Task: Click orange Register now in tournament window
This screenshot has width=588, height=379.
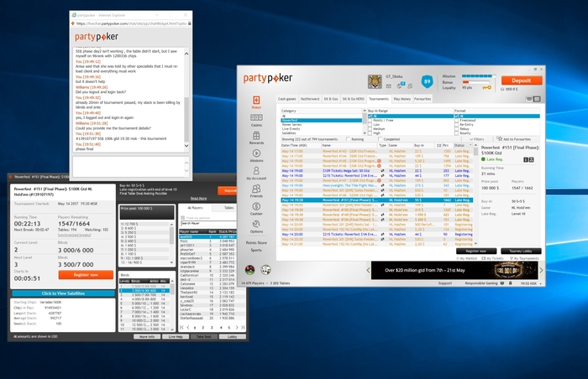Action: (86, 274)
